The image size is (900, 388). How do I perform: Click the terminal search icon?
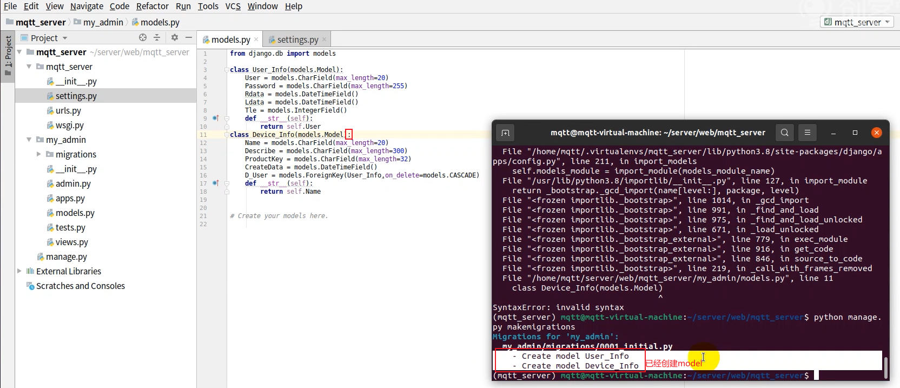[784, 133]
